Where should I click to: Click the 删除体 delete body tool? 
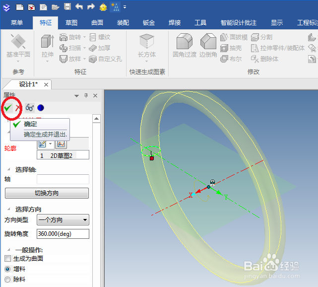pyautogui.click(x=264, y=59)
